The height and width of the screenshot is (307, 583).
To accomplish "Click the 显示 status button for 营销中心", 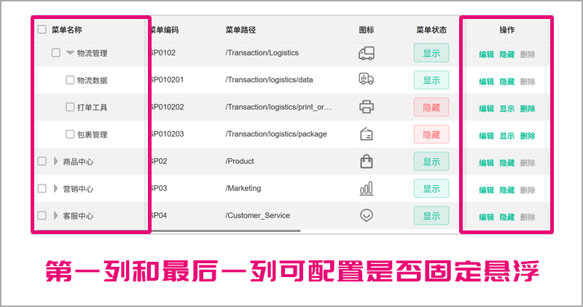I will pyautogui.click(x=431, y=189).
